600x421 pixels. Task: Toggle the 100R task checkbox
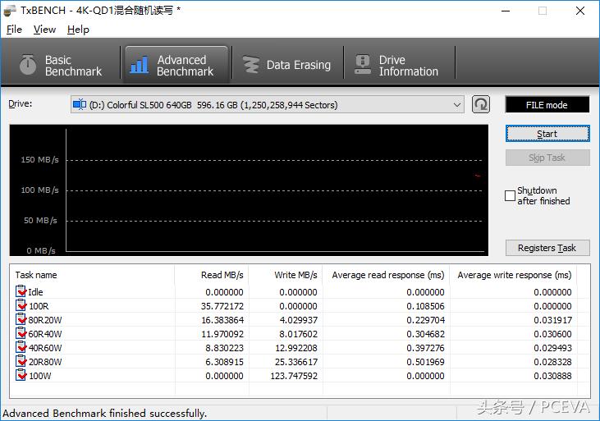click(21, 306)
